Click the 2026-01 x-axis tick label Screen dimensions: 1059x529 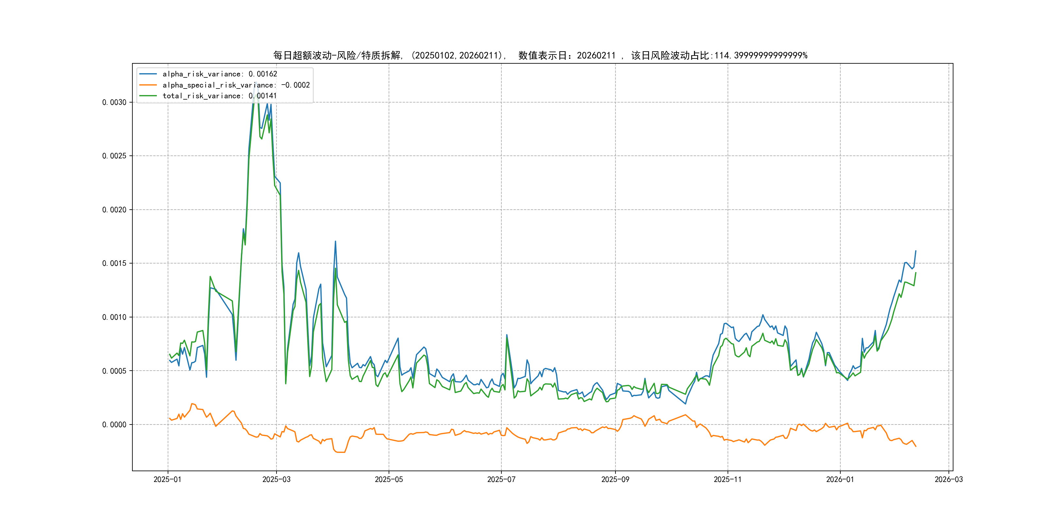[840, 479]
